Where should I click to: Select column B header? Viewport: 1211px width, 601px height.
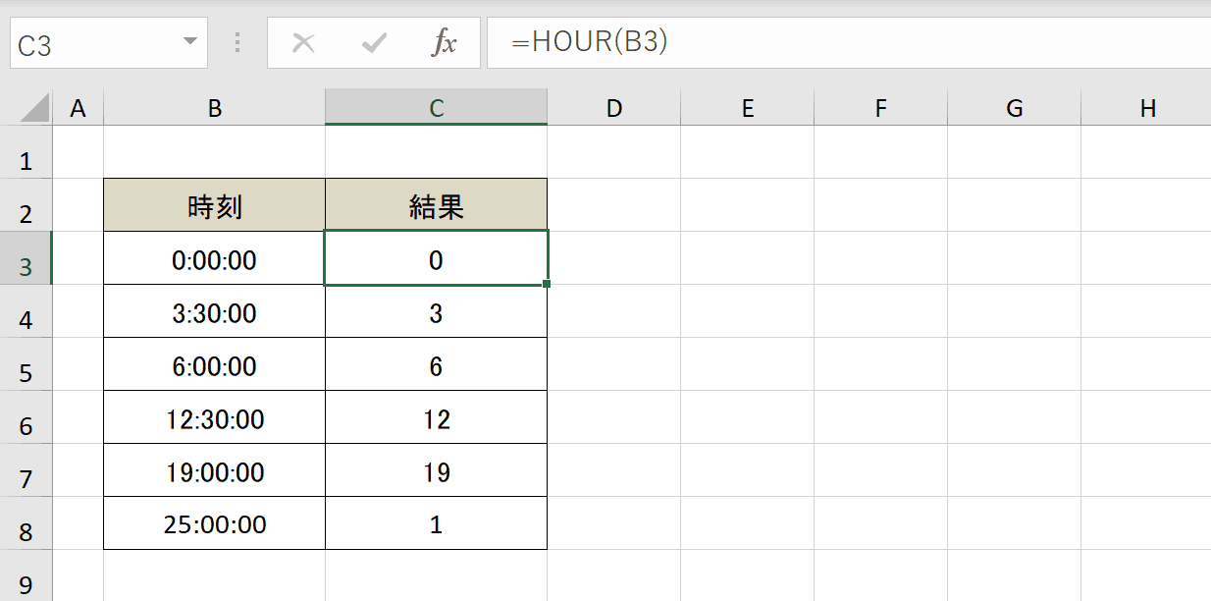coord(213,106)
